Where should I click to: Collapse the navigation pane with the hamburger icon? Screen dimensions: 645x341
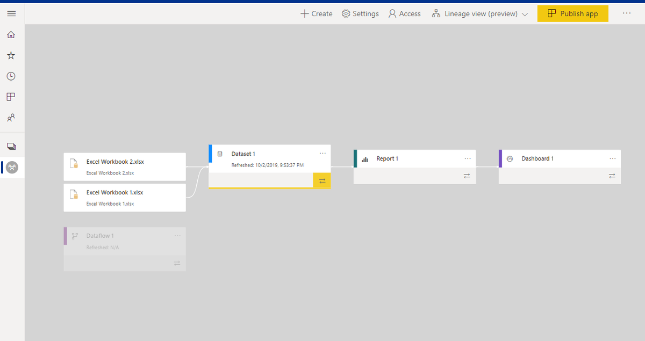11,13
